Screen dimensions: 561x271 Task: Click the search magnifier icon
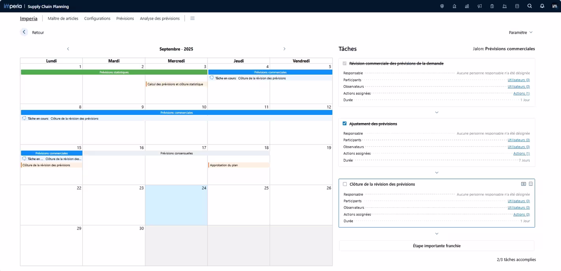pos(529,6)
